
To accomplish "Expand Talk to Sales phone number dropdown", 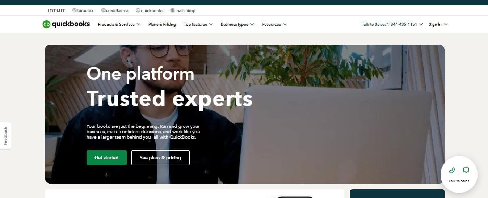I will pos(392,24).
